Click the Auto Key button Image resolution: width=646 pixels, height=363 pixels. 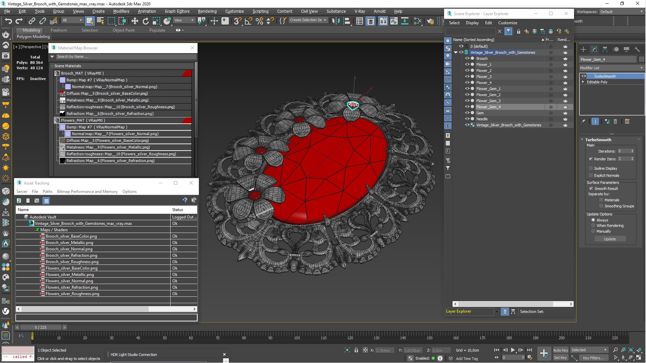[x=560, y=350]
